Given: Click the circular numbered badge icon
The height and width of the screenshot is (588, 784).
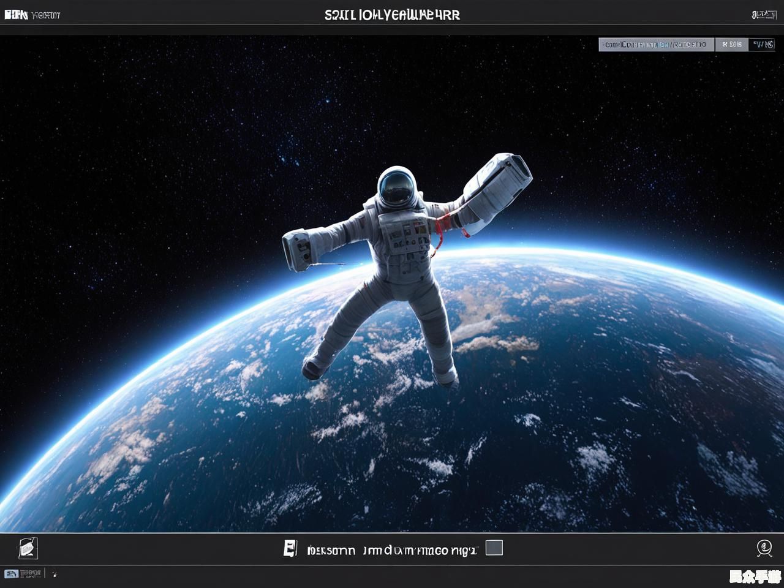Looking at the screenshot, I should tap(764, 548).
